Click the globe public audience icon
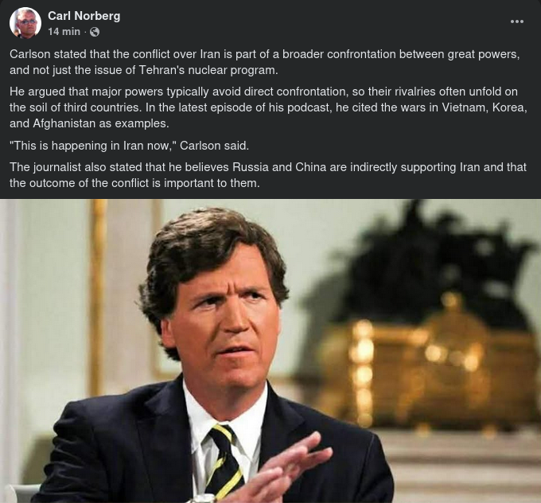Screen dimensions: 541x503 (95, 32)
